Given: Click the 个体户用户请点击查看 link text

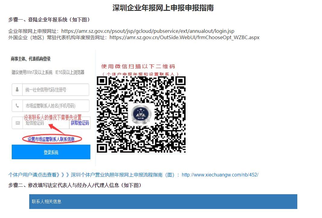Looking at the screenshot, I should [x=33, y=175].
